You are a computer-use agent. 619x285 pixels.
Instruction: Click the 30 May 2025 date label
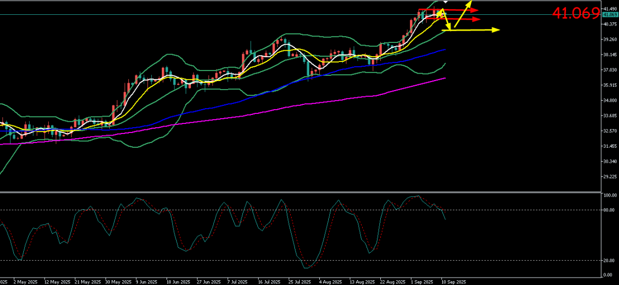(118, 282)
